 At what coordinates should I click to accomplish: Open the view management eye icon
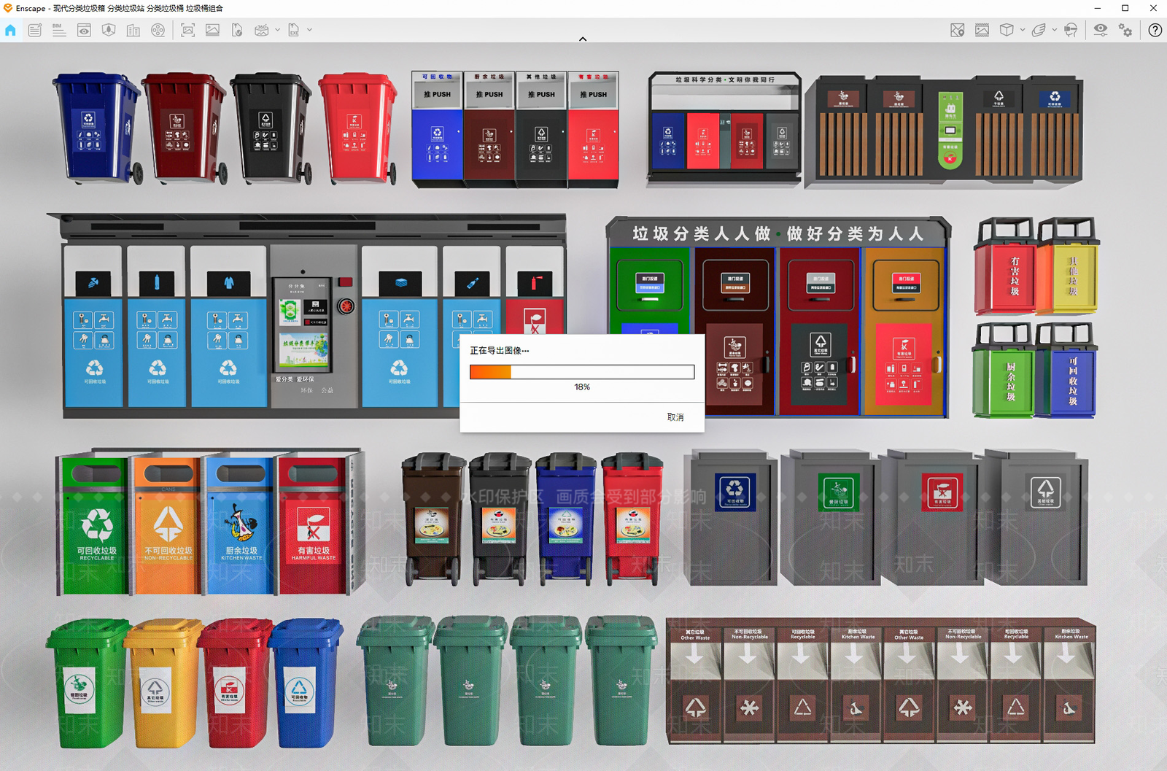click(x=84, y=30)
